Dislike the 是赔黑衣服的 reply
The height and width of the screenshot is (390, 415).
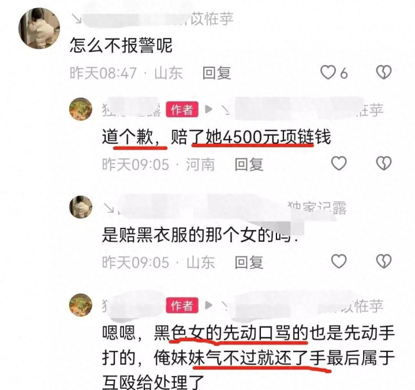tap(384, 261)
